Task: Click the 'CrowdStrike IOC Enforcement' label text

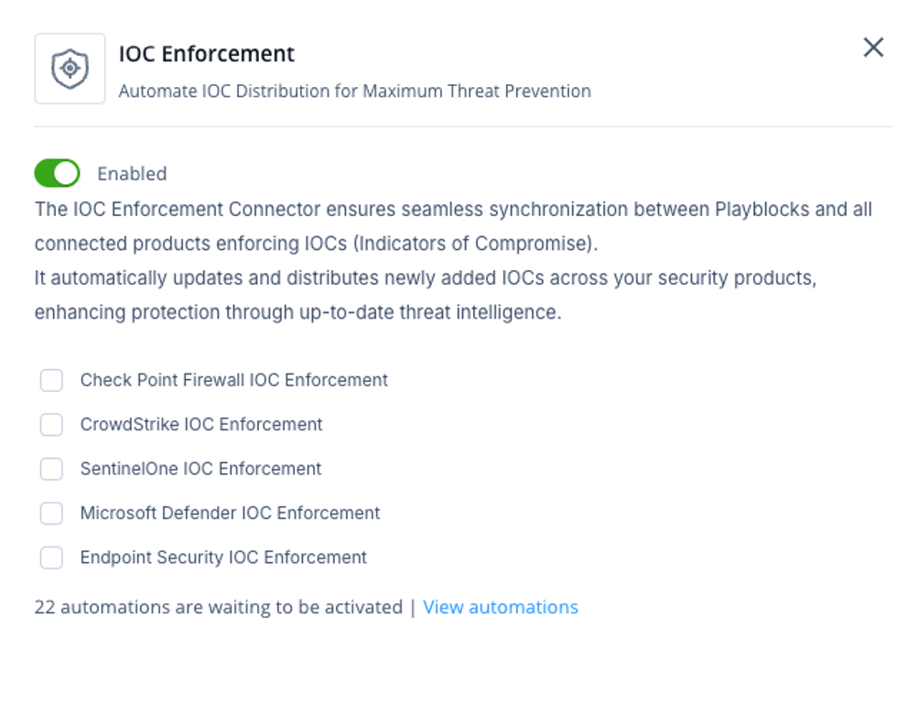Action: point(200,425)
